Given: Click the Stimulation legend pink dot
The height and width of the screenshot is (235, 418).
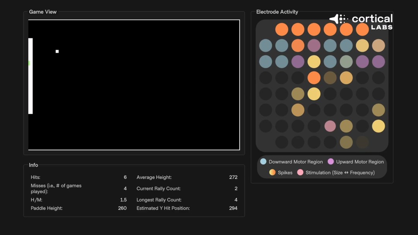Looking at the screenshot, I should pyautogui.click(x=300, y=172).
